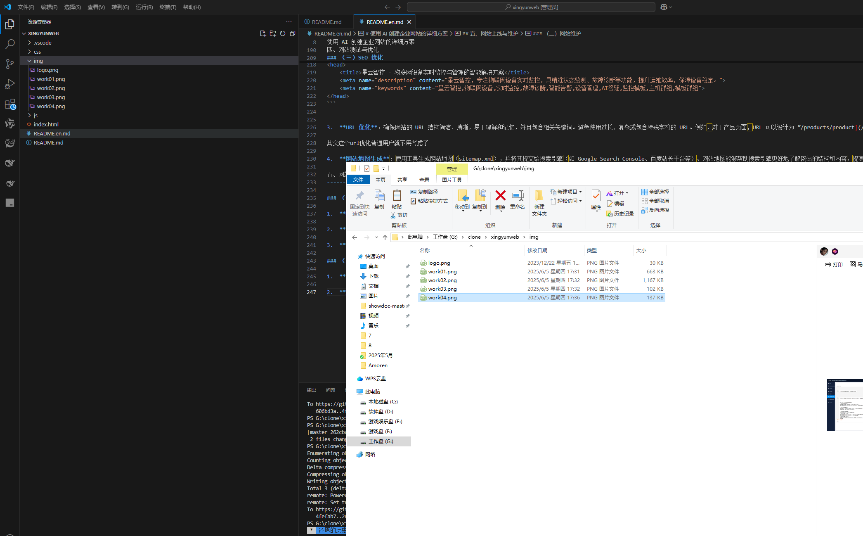The width and height of the screenshot is (863, 536).
Task: Click the New File icon in explorer header
Action: point(263,33)
